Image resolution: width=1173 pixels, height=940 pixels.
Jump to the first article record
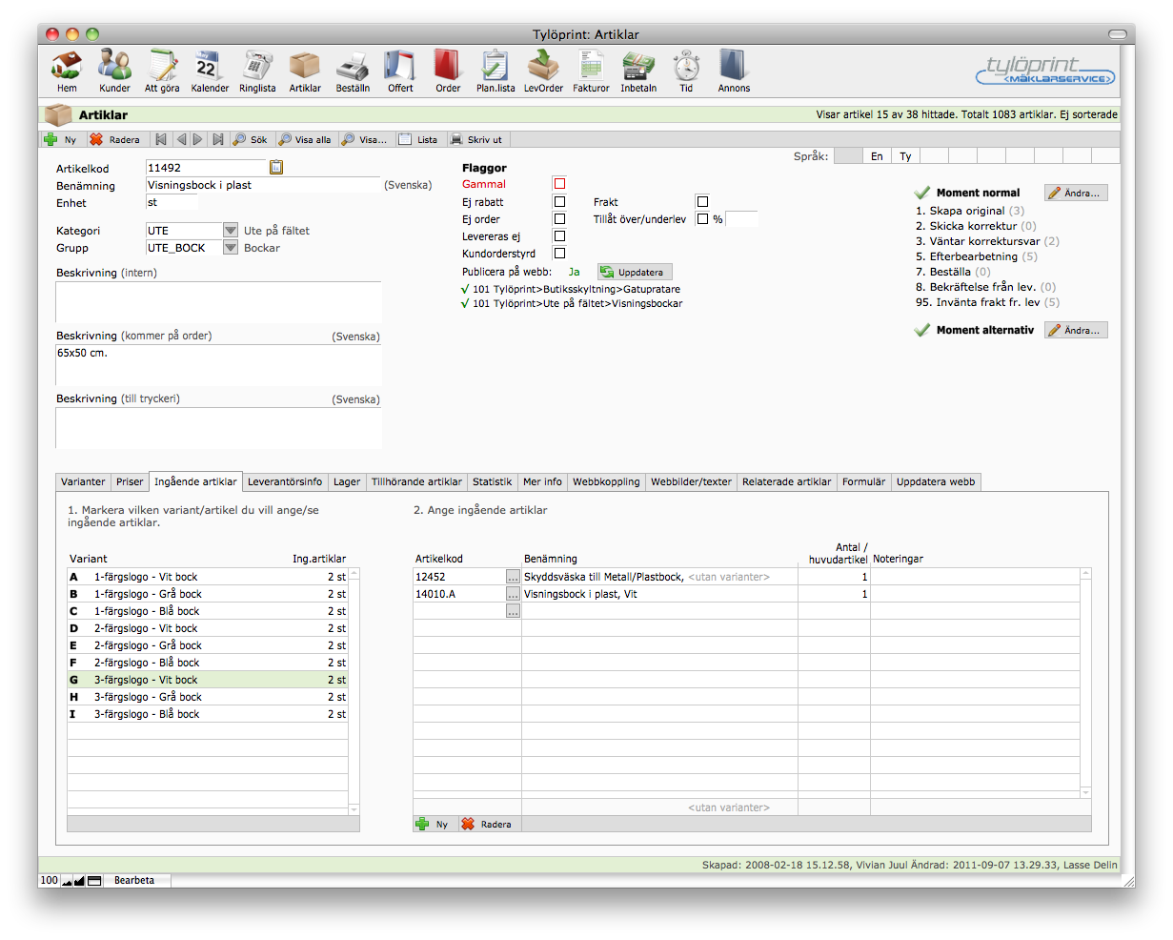coord(161,139)
